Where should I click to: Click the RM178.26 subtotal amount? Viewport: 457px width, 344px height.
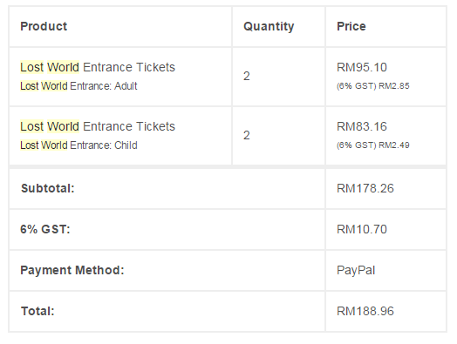pyautogui.click(x=365, y=188)
